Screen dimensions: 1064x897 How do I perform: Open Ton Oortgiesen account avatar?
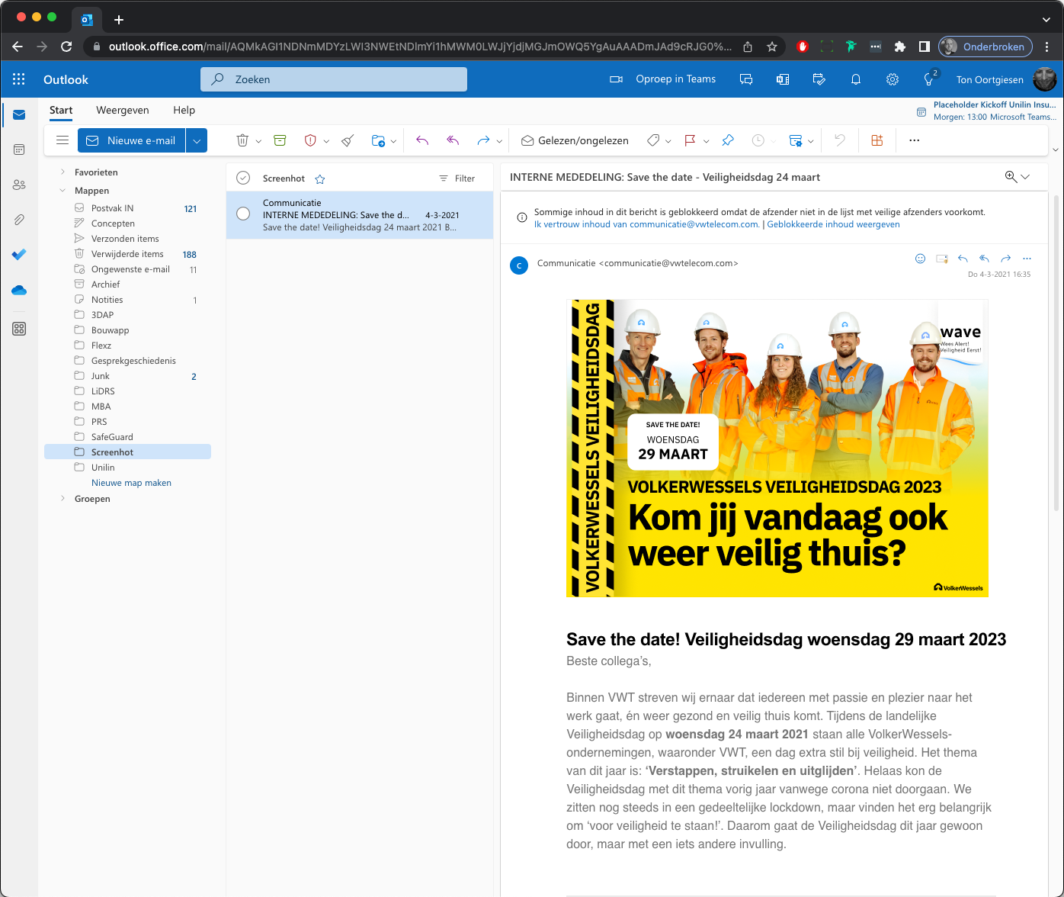(x=1045, y=79)
